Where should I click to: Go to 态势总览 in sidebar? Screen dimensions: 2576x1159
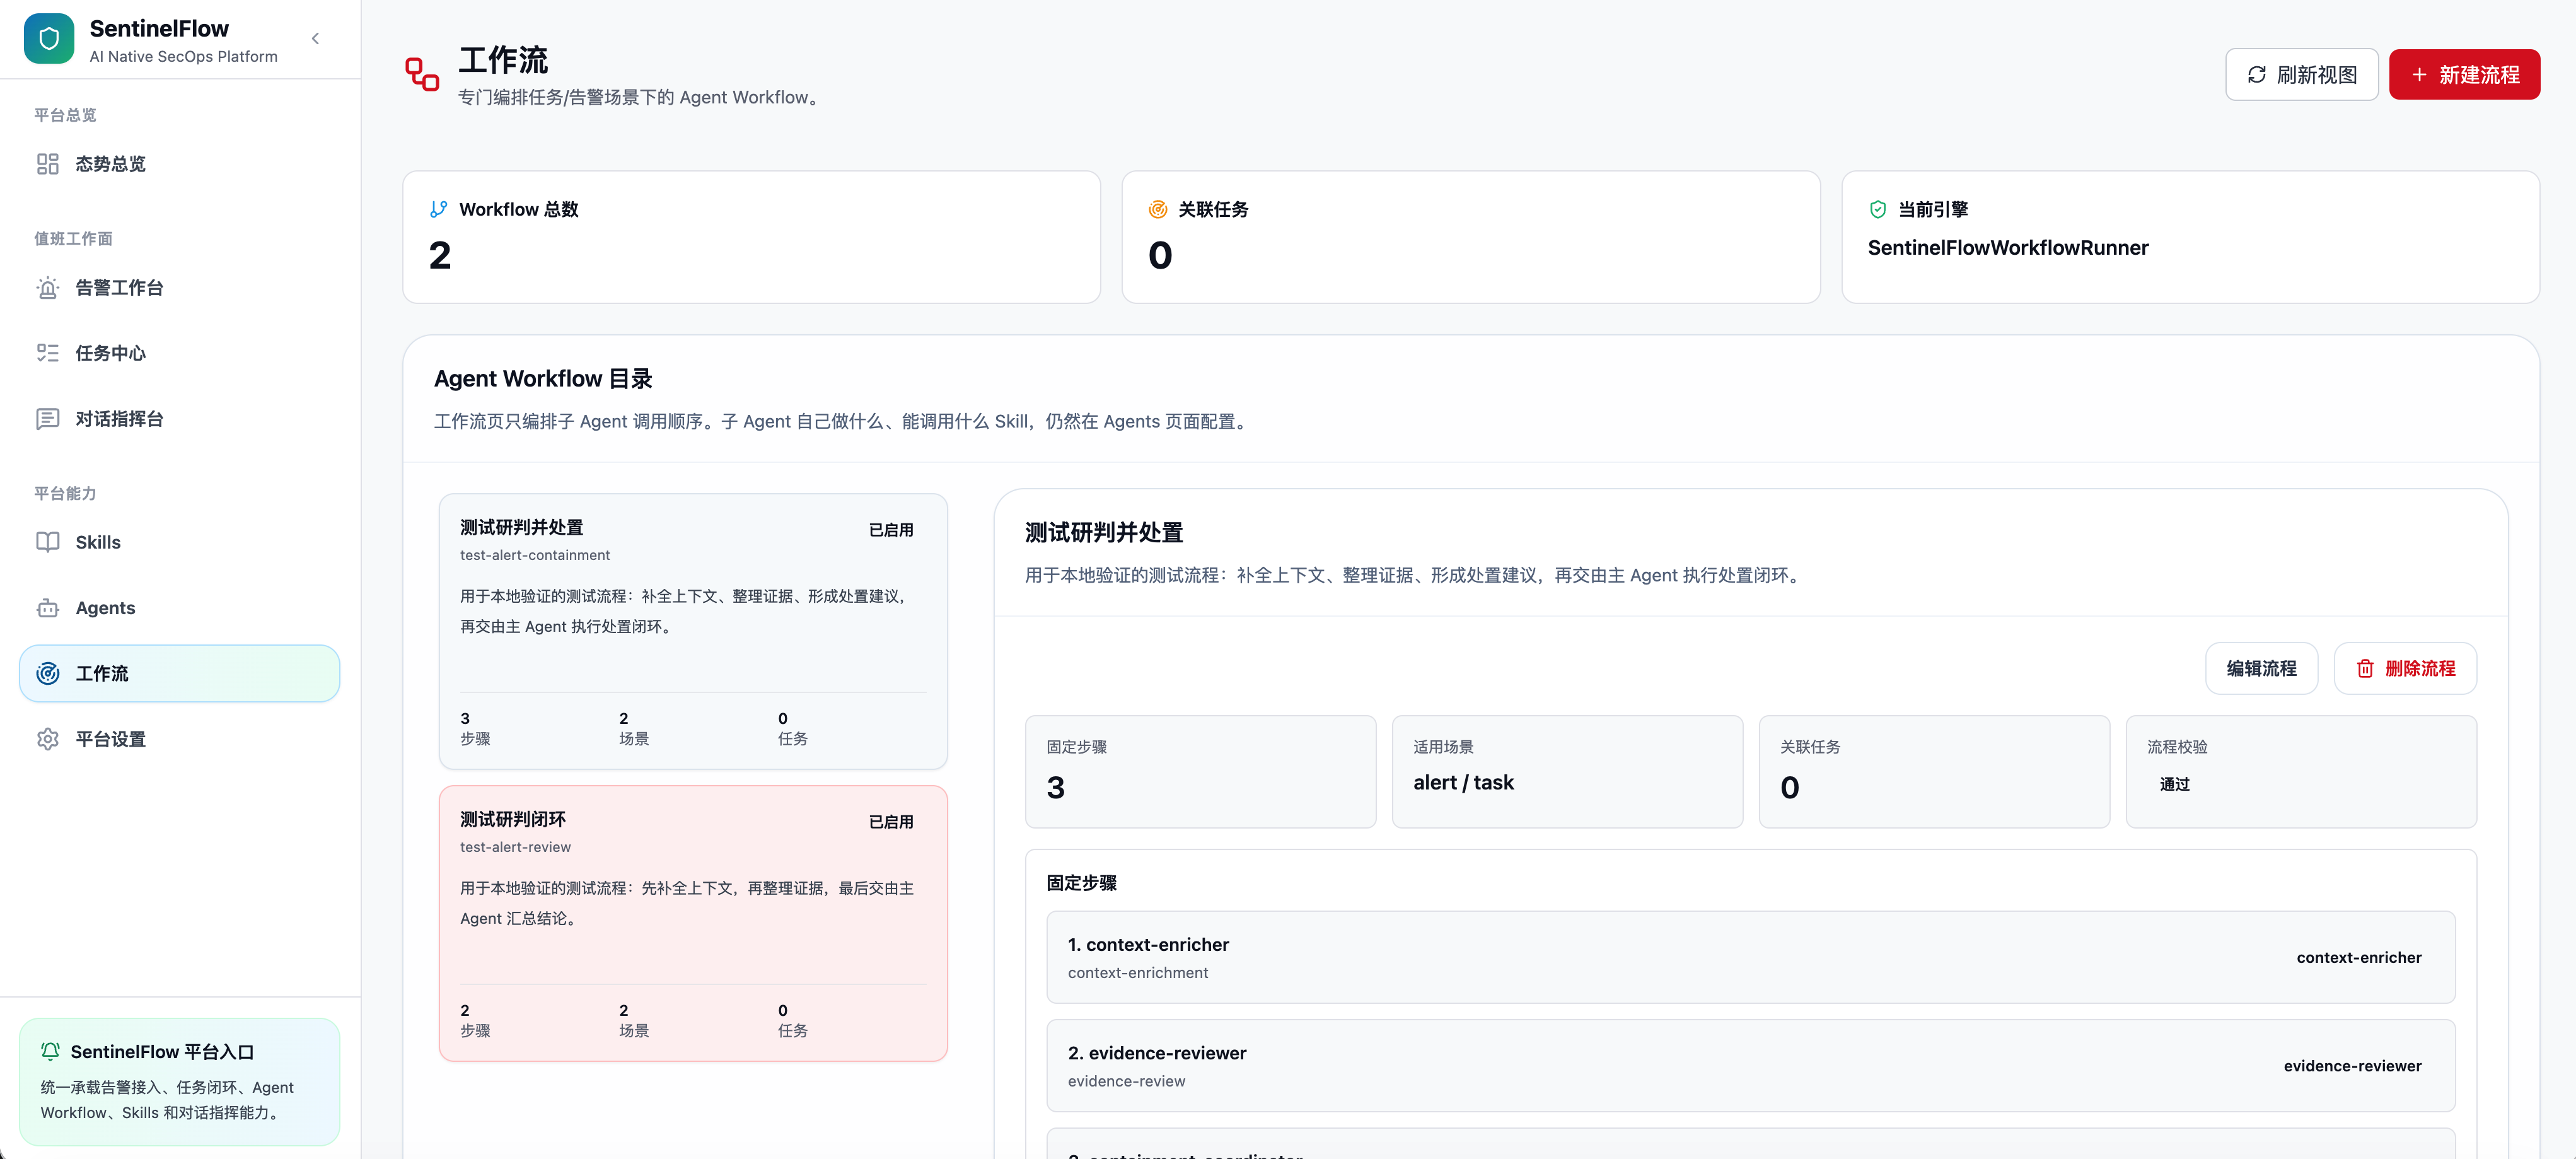click(x=180, y=164)
